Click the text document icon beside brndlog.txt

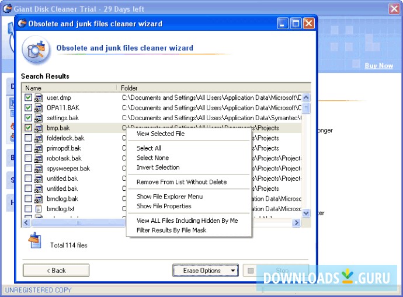(x=39, y=209)
